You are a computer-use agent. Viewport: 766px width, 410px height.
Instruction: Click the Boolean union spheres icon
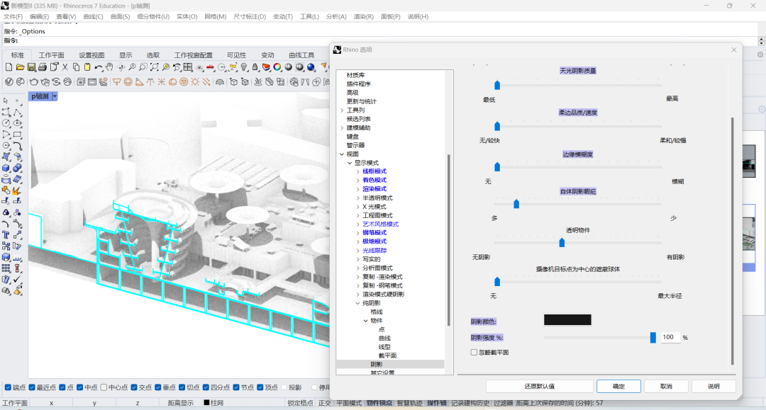(x=17, y=168)
